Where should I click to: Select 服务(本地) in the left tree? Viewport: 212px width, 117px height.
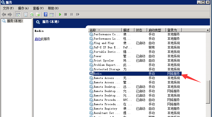pyautogui.click(x=15, y=21)
